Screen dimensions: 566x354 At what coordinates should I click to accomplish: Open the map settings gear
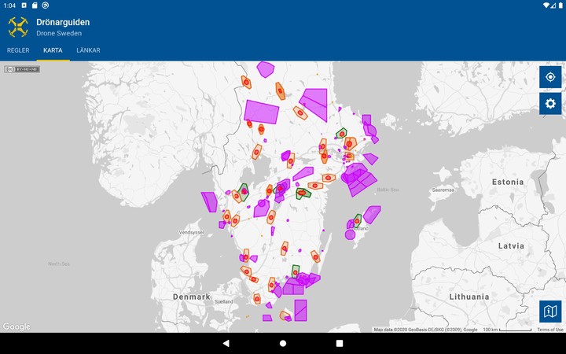coord(550,104)
